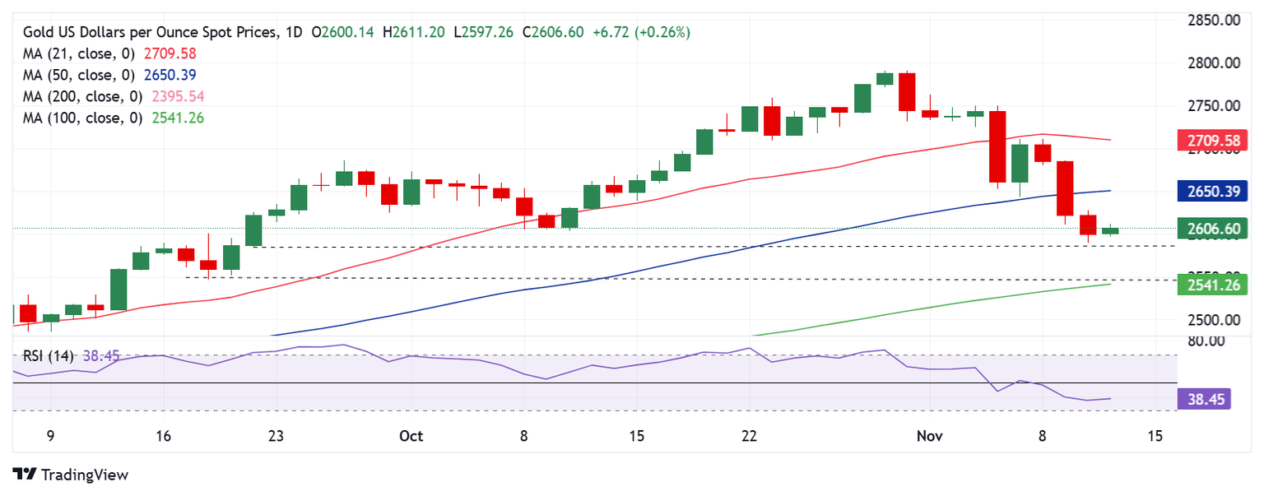The width and height of the screenshot is (1264, 496).
Task: Click the 2500.00 price axis label
Action: [x=1214, y=319]
